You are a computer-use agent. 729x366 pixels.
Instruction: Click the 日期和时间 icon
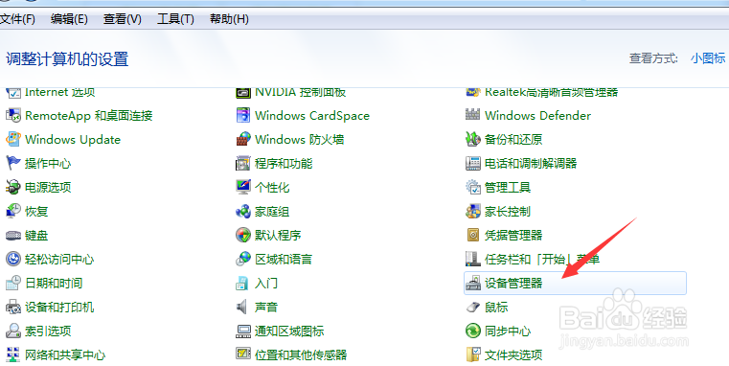click(13, 284)
